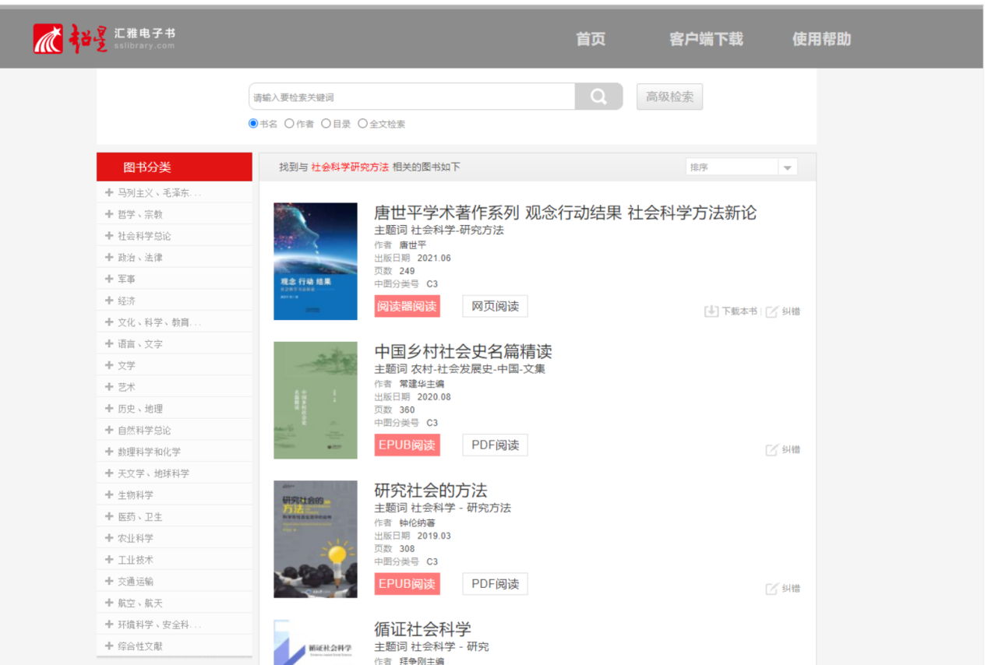988x665 pixels.
Task: Click PDF阅读 for 研究社会的方法
Action: pyautogui.click(x=495, y=584)
